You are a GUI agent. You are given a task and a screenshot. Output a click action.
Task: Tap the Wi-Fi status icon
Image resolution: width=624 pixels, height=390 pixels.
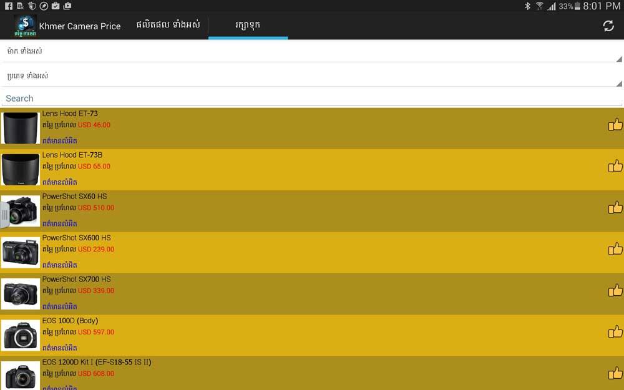coord(539,6)
